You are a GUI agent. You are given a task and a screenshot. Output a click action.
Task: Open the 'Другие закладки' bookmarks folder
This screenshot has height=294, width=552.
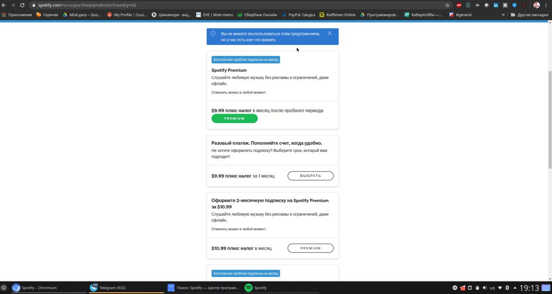coord(530,15)
